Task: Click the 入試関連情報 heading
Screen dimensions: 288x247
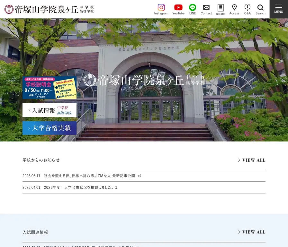Action: 35,232
